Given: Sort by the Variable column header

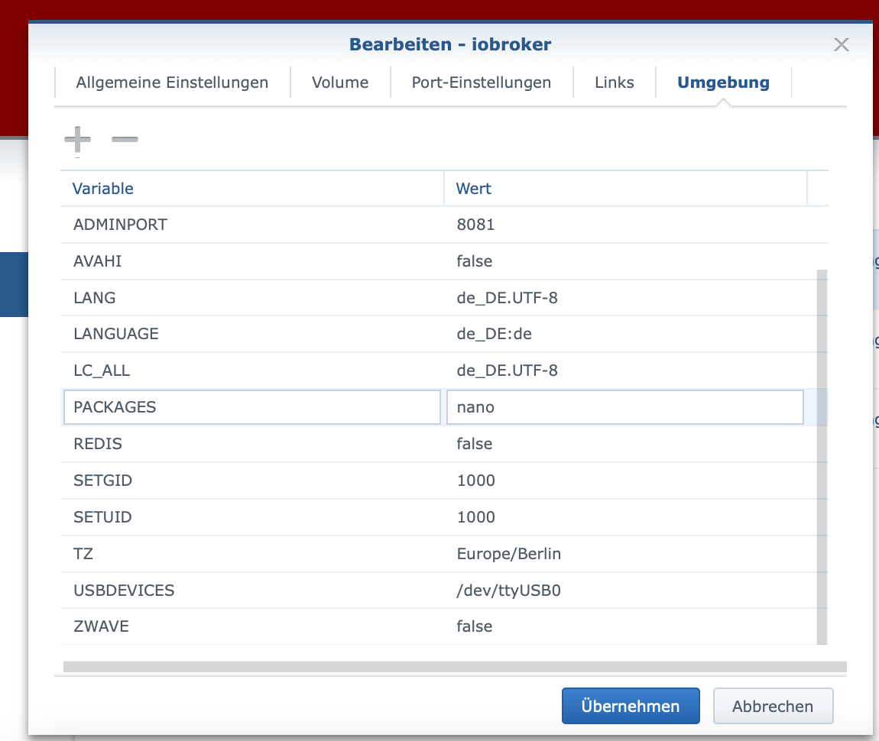Looking at the screenshot, I should [x=252, y=189].
